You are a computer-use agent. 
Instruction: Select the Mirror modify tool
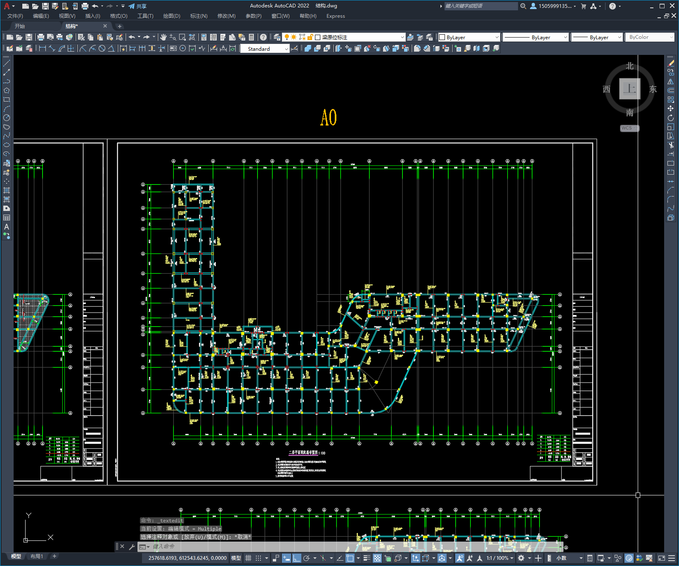(x=671, y=82)
